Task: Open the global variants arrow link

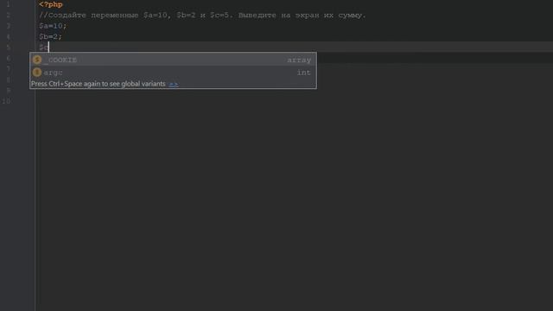Action: 174,84
